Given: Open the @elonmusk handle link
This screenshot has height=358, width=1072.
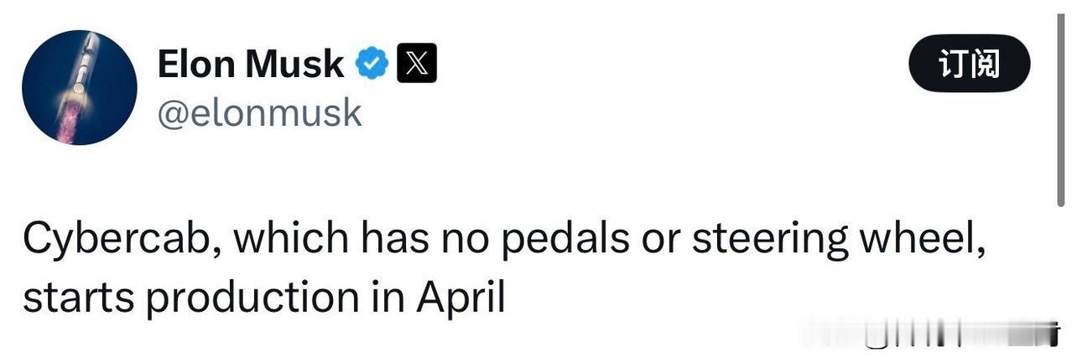Looking at the screenshot, I should coord(259,112).
